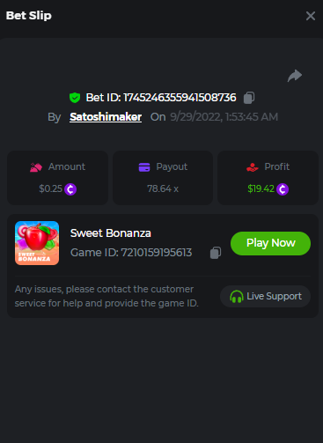
Task: Click the green headphones support icon
Action: click(237, 297)
